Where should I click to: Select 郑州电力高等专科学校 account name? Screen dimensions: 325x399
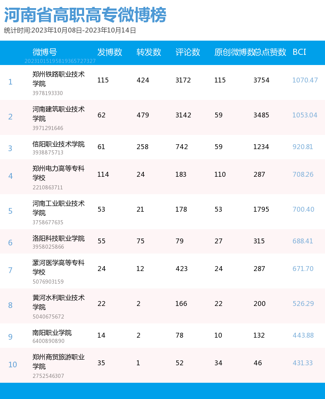click(58, 173)
